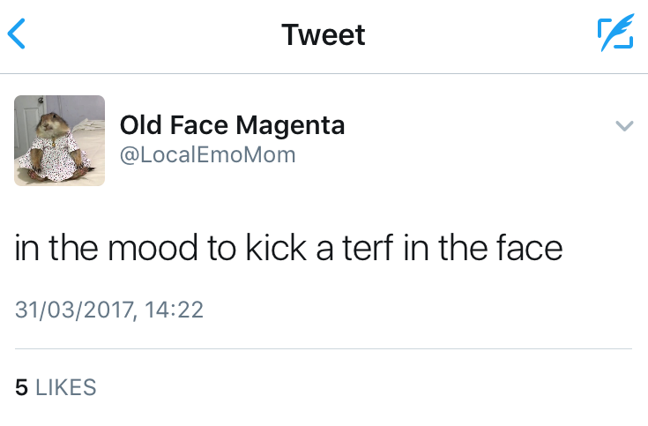Image resolution: width=648 pixels, height=426 pixels.
Task: Go back using the left arrow
Action: click(17, 34)
